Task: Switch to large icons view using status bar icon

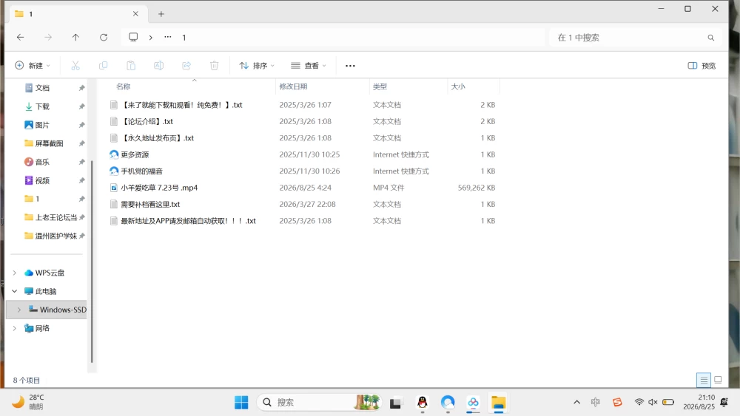Action: point(718,380)
